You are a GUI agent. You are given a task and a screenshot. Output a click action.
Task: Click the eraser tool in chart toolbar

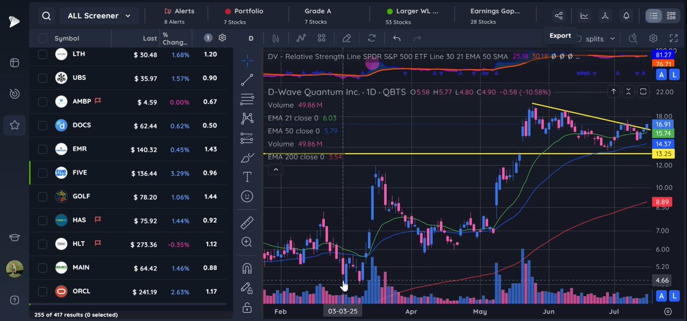346,38
